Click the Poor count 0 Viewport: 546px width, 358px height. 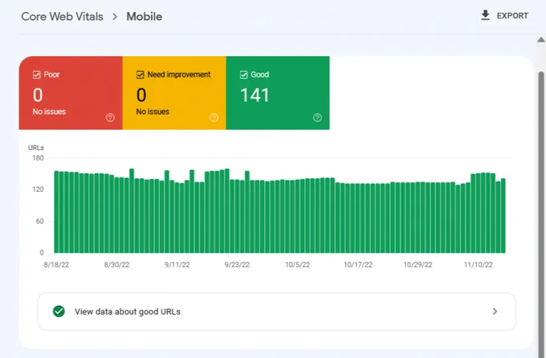(x=38, y=95)
